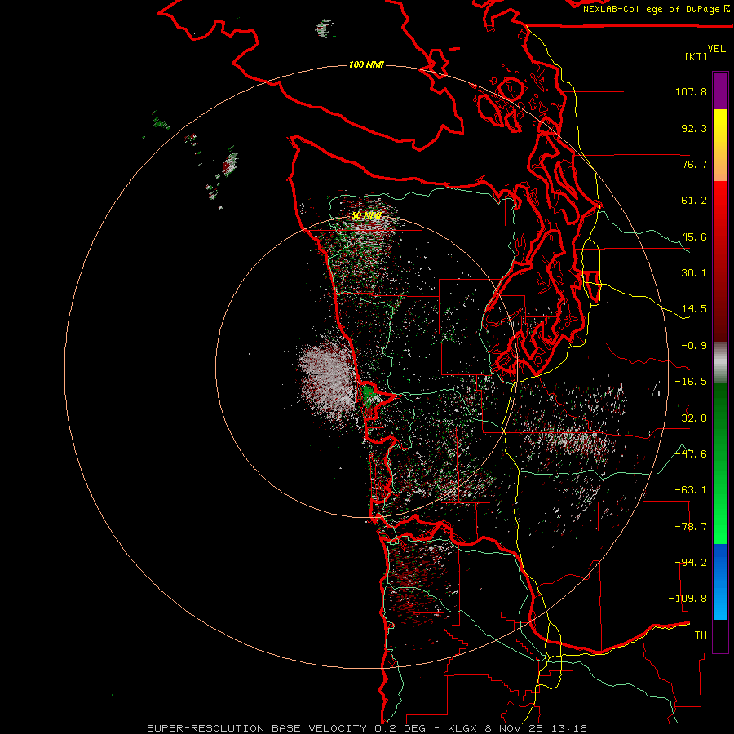Click the KLGX radar station identifier
This screenshot has height=734, width=734.
pyautogui.click(x=463, y=728)
